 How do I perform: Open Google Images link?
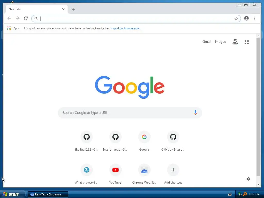(x=220, y=42)
